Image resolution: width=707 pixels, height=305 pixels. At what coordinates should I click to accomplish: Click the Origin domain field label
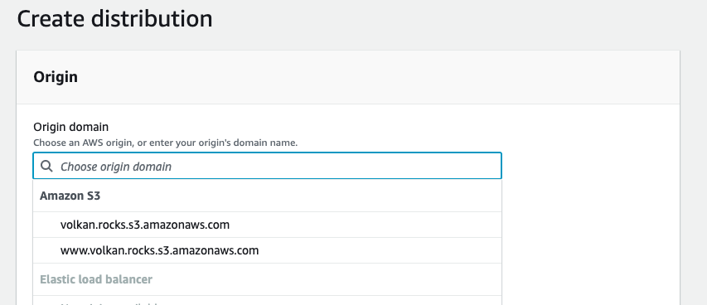coord(70,128)
